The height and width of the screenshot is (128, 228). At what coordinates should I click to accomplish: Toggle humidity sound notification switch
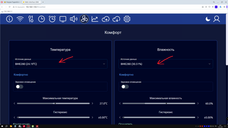coord(125,87)
